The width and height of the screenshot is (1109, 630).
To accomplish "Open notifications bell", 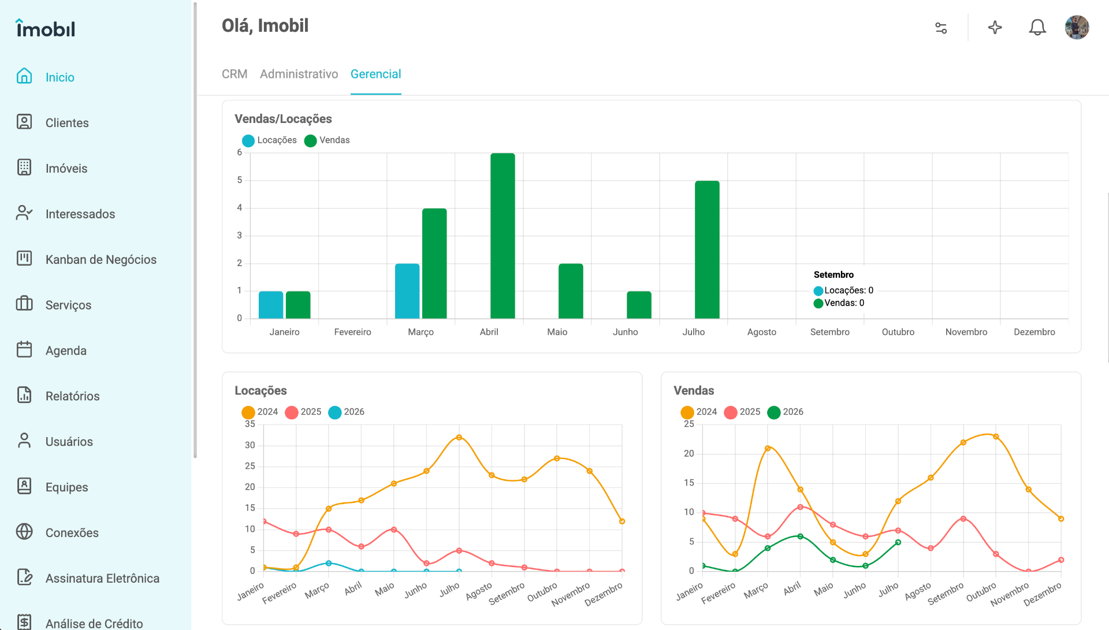I will click(x=1037, y=28).
